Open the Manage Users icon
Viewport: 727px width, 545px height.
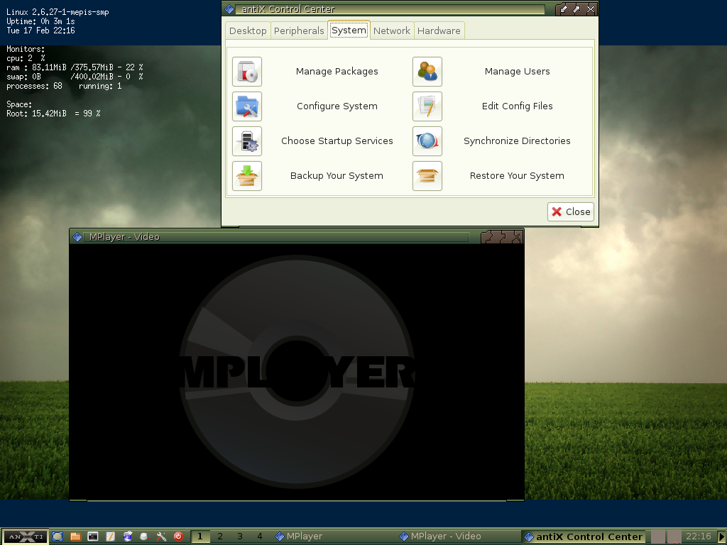[427, 72]
